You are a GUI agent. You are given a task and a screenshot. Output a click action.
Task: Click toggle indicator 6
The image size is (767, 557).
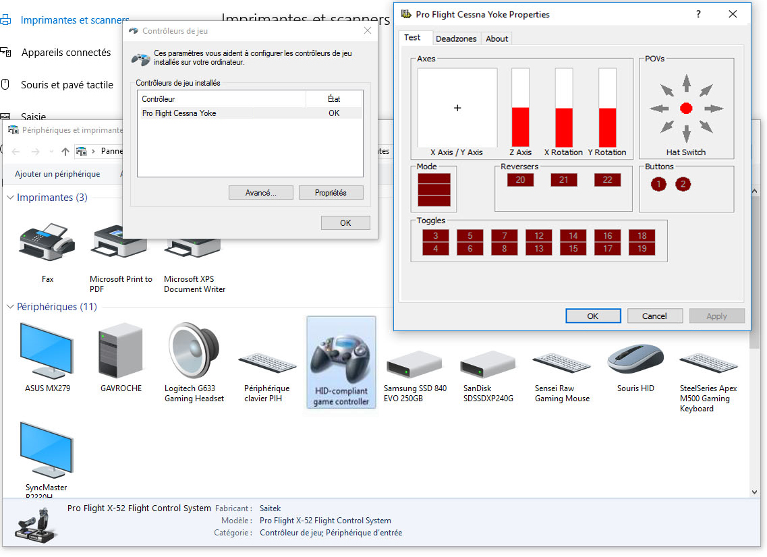(470, 248)
